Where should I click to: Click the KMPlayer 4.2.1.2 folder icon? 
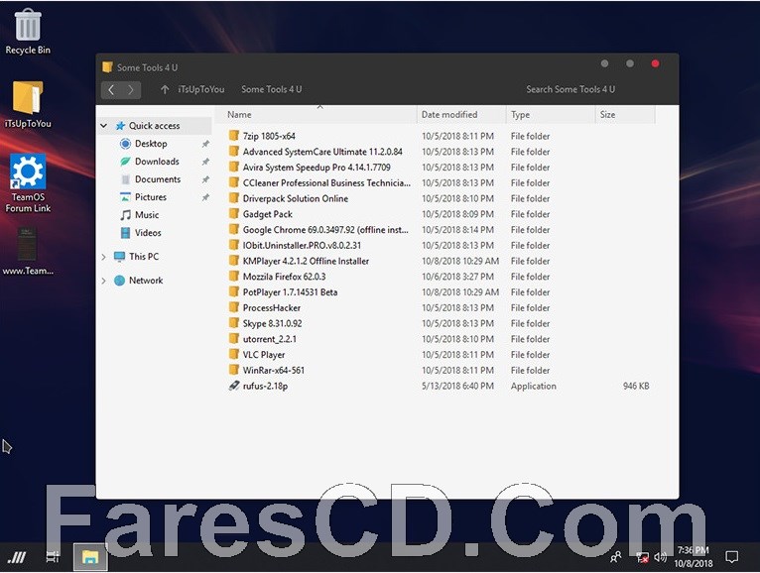(x=233, y=261)
